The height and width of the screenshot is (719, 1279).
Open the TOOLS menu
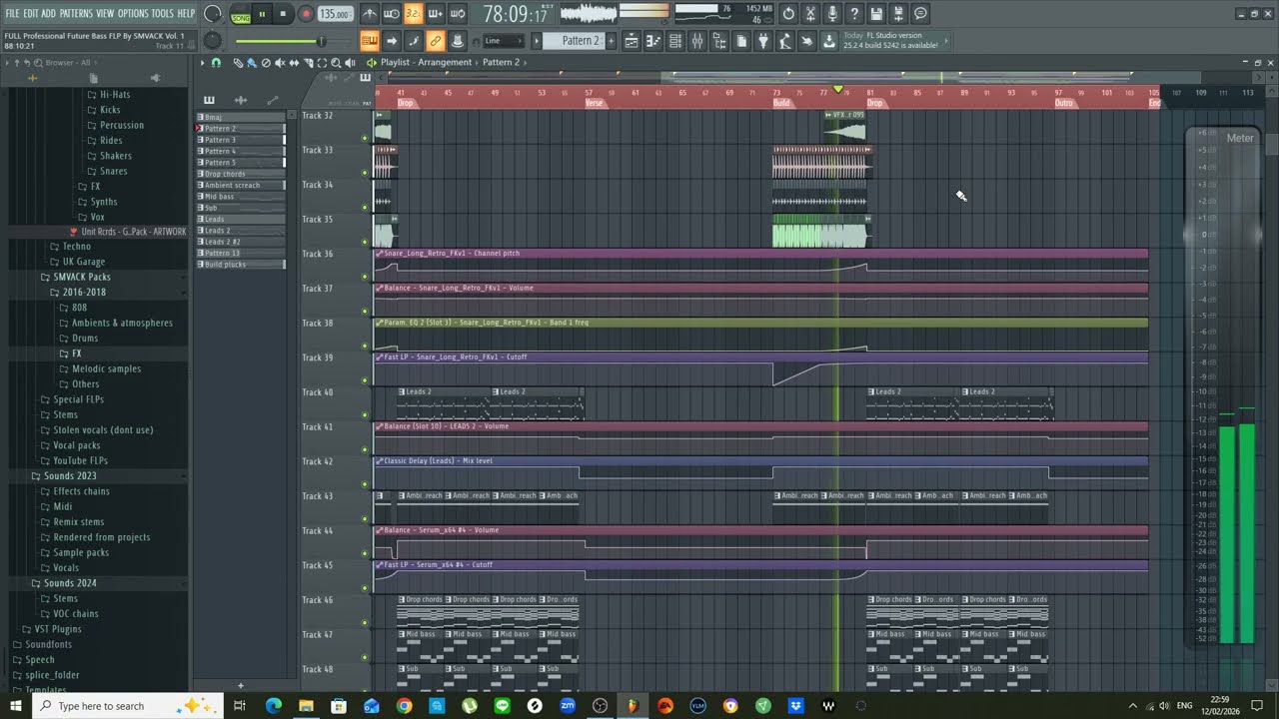[162, 14]
